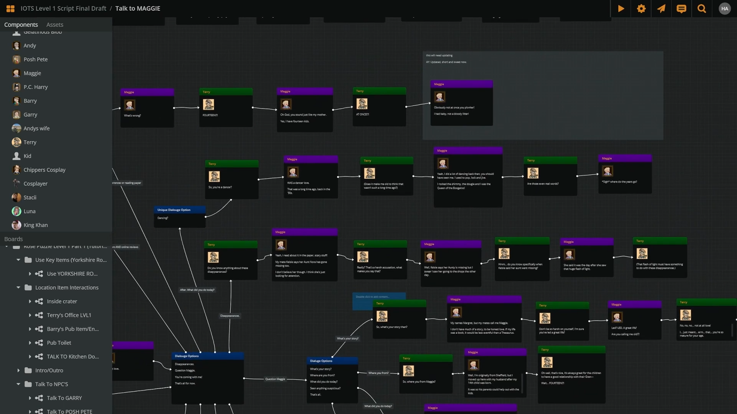Open the app grid home icon
This screenshot has width=737, height=414.
[x=10, y=9]
